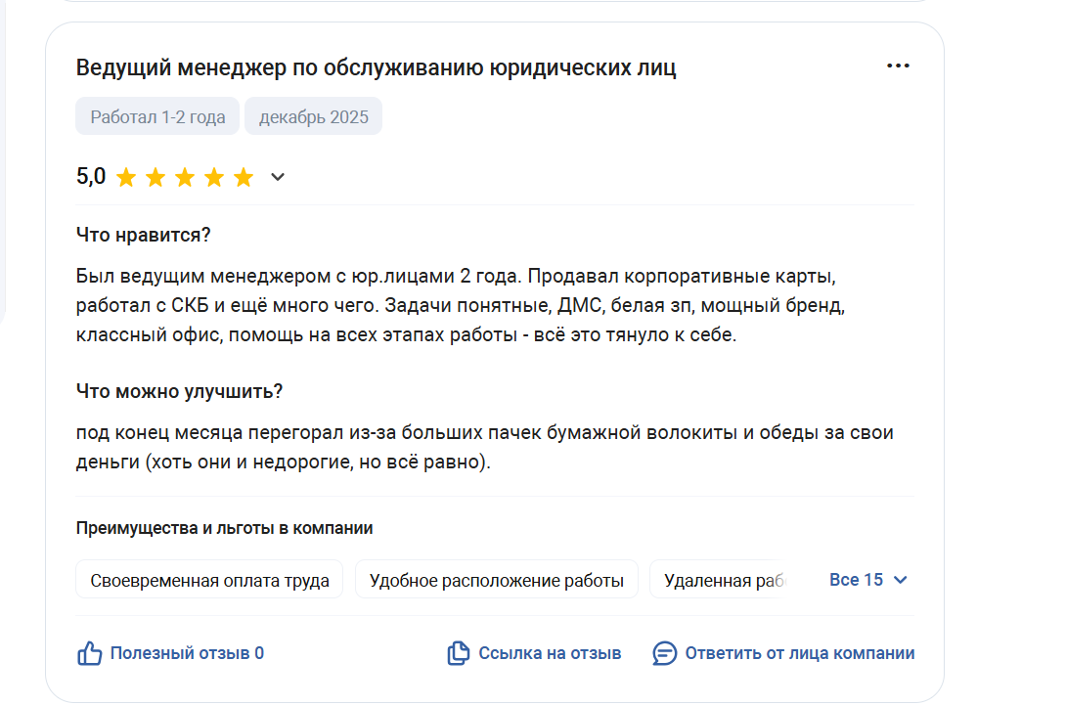1066x705 pixels.
Task: Click the reply speech bubble icon
Action: (x=665, y=653)
